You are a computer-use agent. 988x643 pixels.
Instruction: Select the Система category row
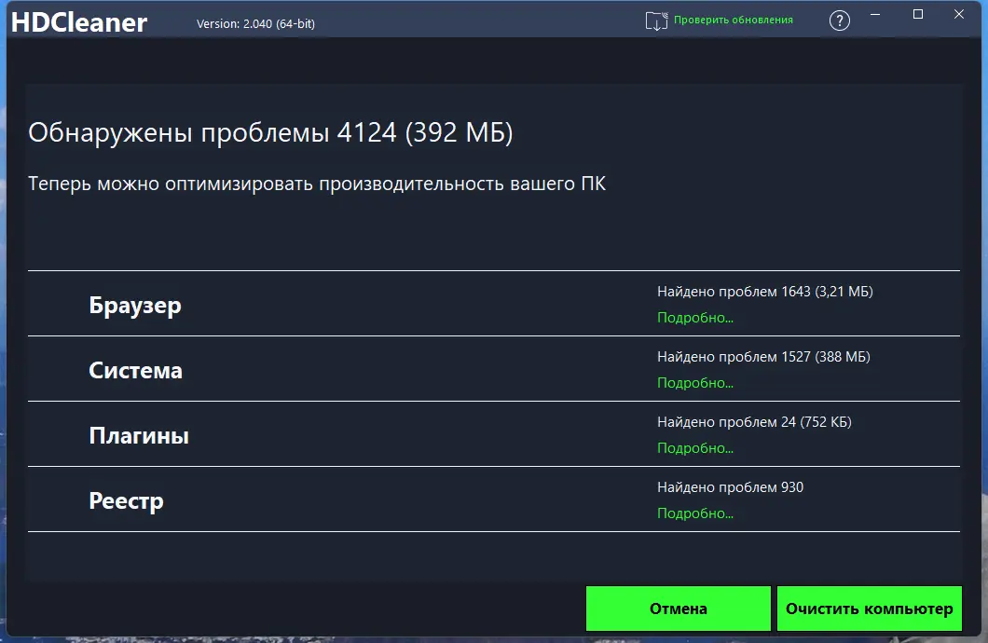click(135, 369)
